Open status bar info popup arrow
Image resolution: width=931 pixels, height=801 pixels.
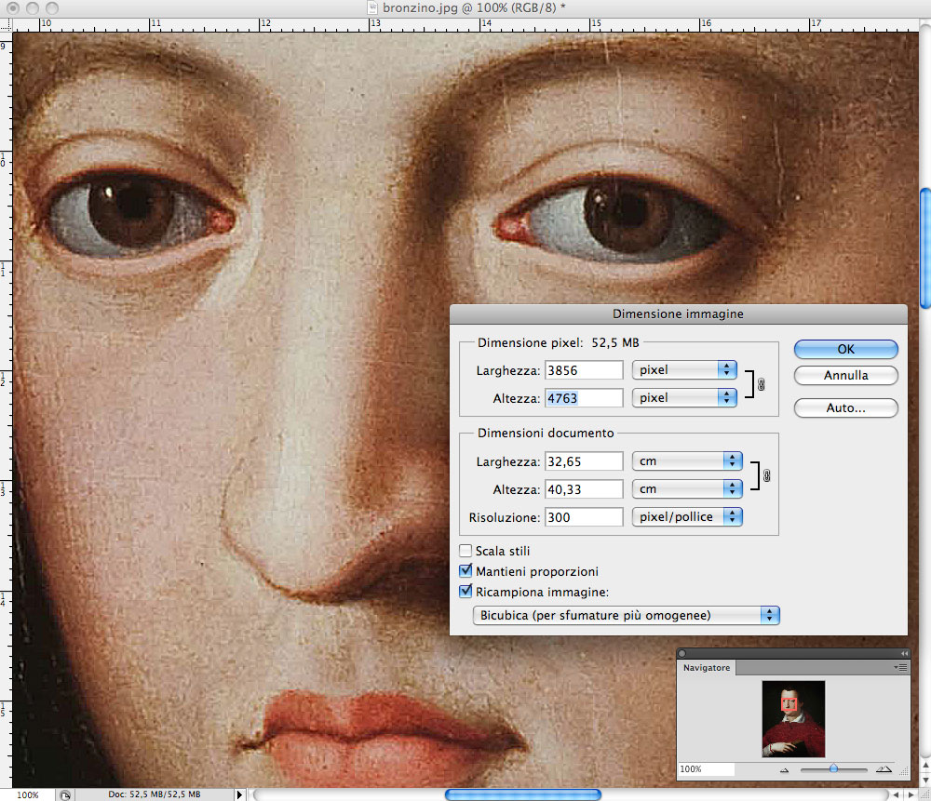tap(239, 794)
